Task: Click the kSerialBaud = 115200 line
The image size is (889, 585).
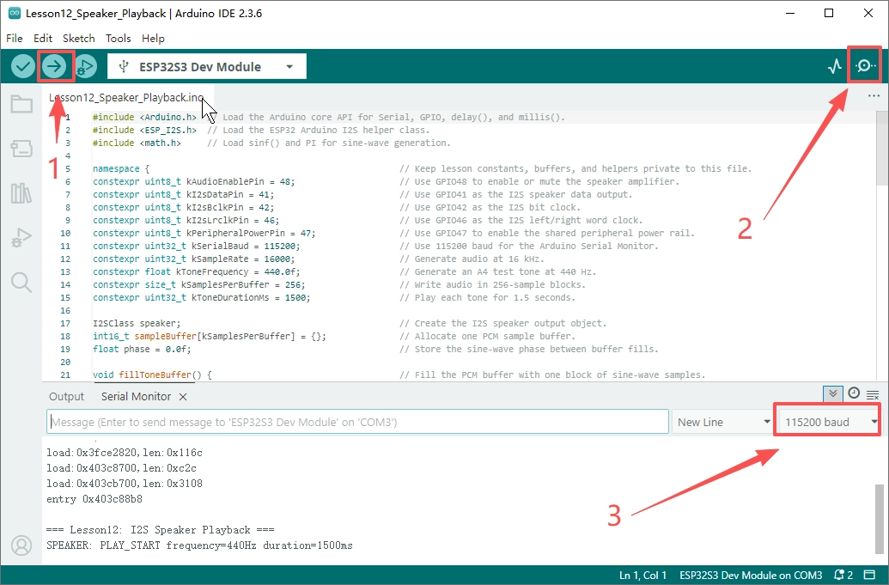Action: coord(196,246)
